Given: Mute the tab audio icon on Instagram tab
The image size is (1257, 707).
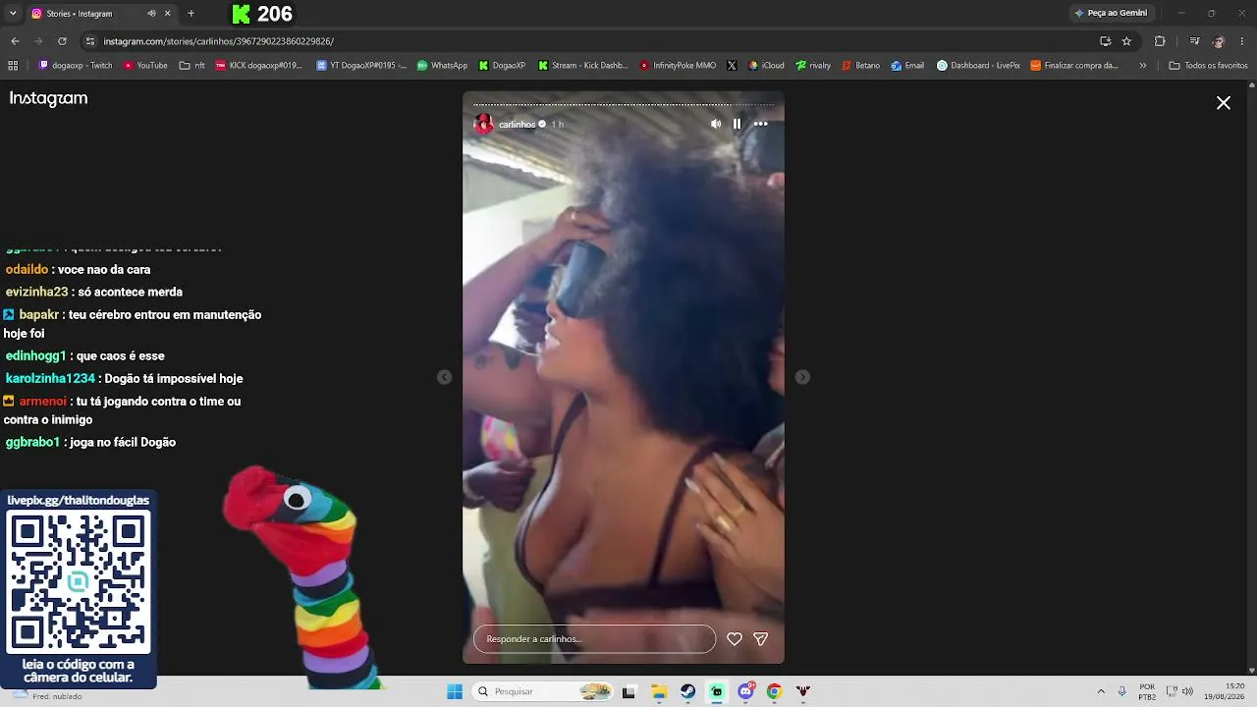Looking at the screenshot, I should point(151,14).
